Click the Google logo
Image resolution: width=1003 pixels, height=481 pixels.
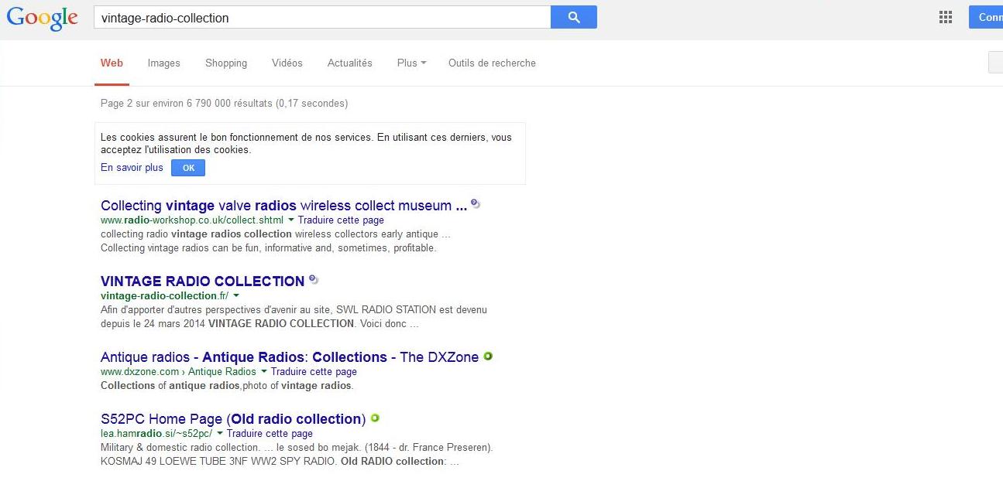pos(43,18)
